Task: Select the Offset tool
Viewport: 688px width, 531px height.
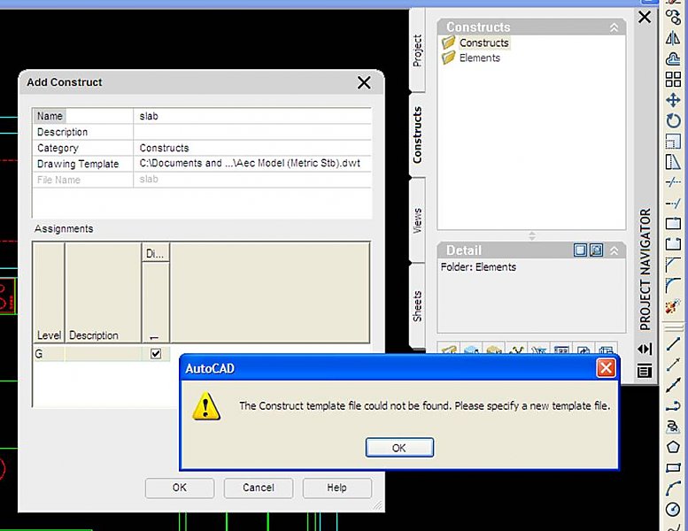Action: pos(673,58)
